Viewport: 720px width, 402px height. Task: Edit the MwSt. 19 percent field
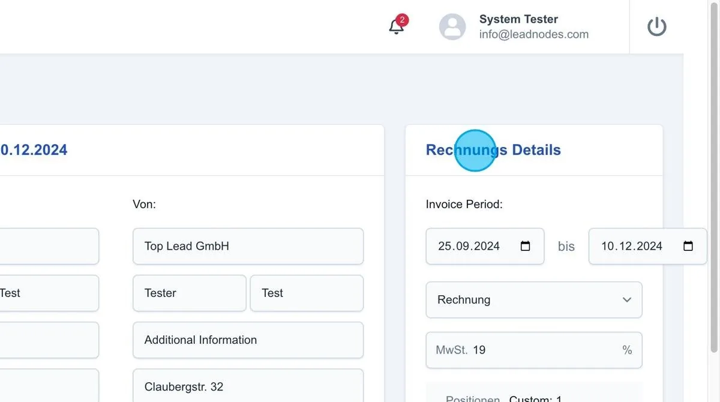coord(534,350)
